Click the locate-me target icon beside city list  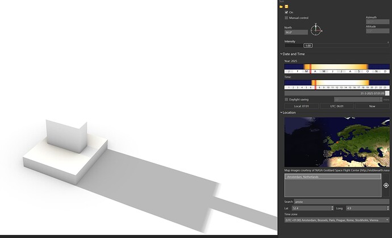(386, 185)
